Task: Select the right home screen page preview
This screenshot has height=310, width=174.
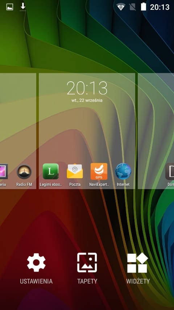Action: pos(156,131)
